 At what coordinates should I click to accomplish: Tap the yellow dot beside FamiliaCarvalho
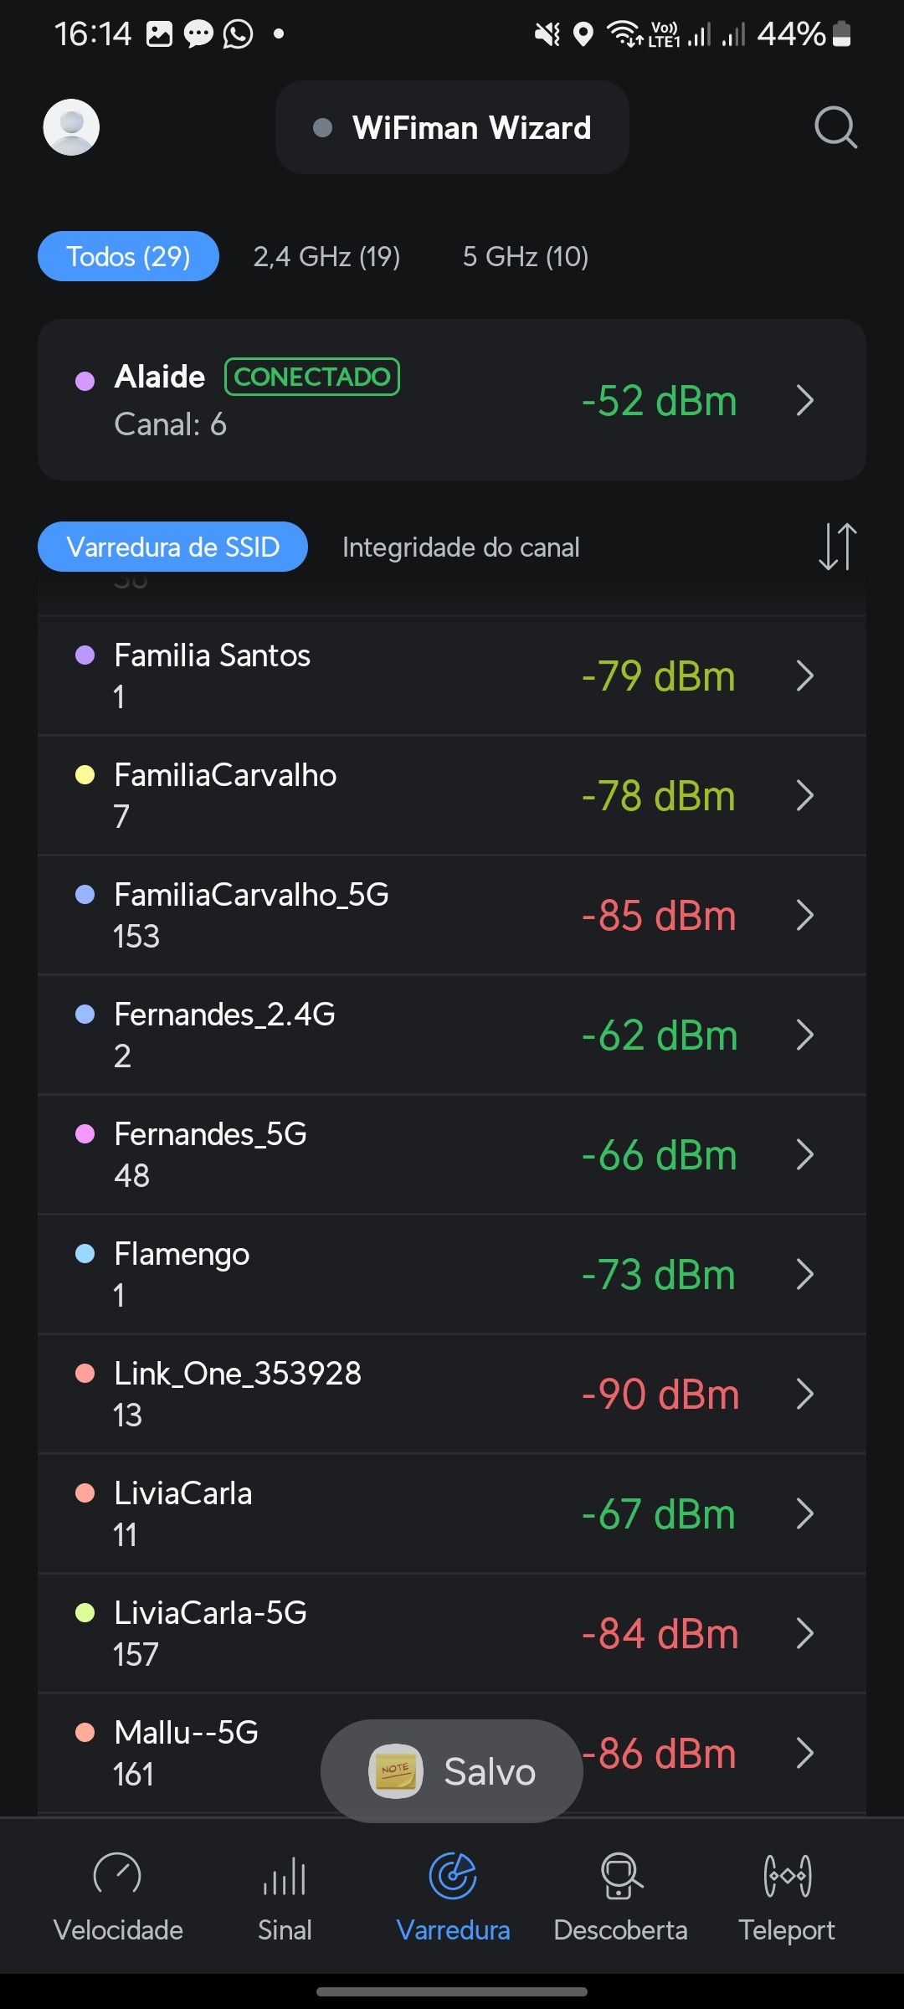coord(85,775)
